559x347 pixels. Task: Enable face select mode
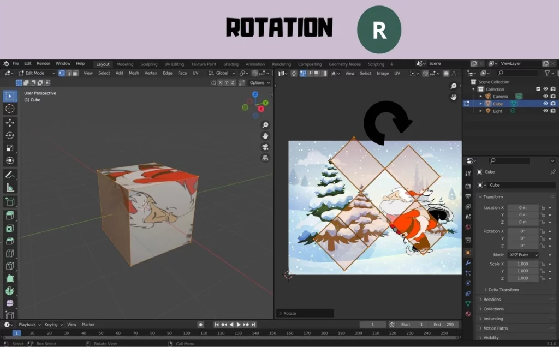[x=75, y=73]
